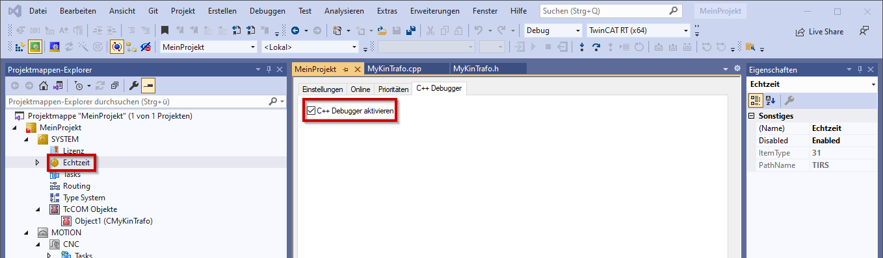883x258 pixels.
Task: Select the CNC tree item
Action: [x=71, y=244]
